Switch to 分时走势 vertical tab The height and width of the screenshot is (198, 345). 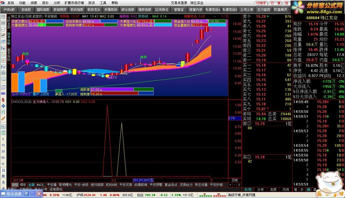9,22
